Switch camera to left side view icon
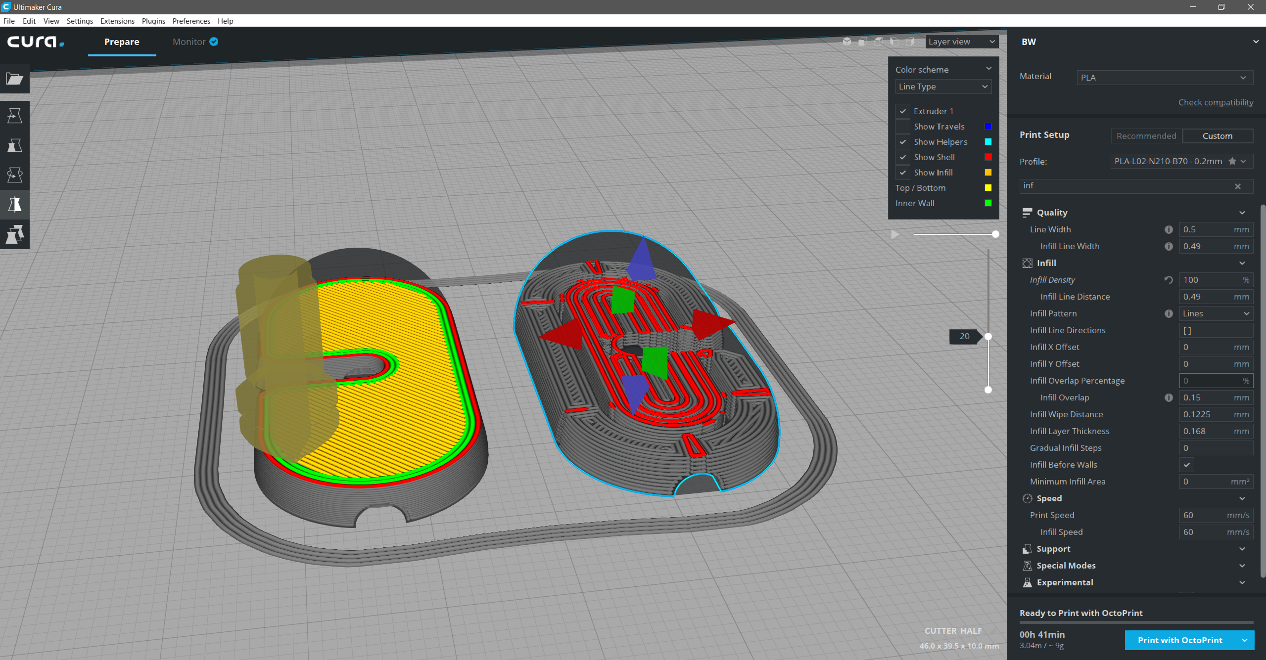 pos(894,42)
